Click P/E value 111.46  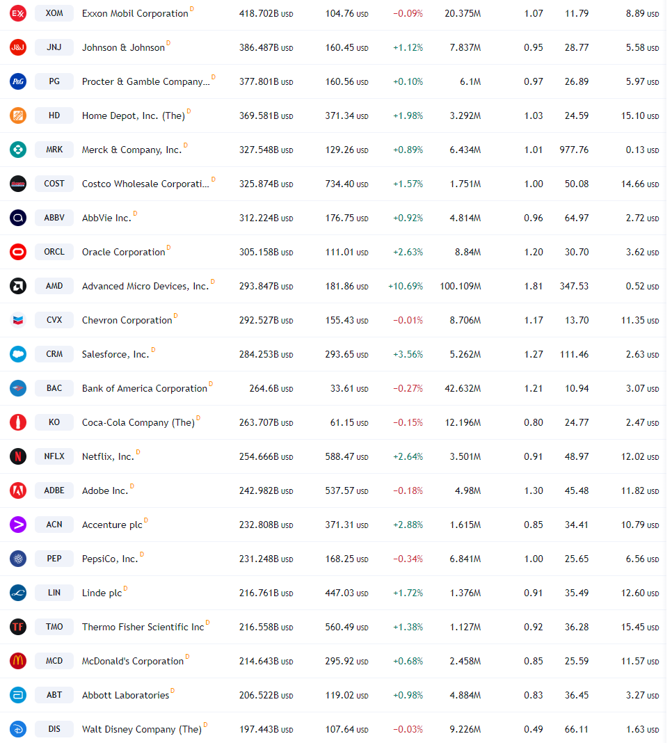coord(574,355)
